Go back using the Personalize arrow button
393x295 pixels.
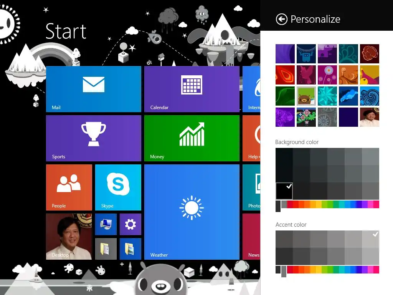(x=281, y=19)
